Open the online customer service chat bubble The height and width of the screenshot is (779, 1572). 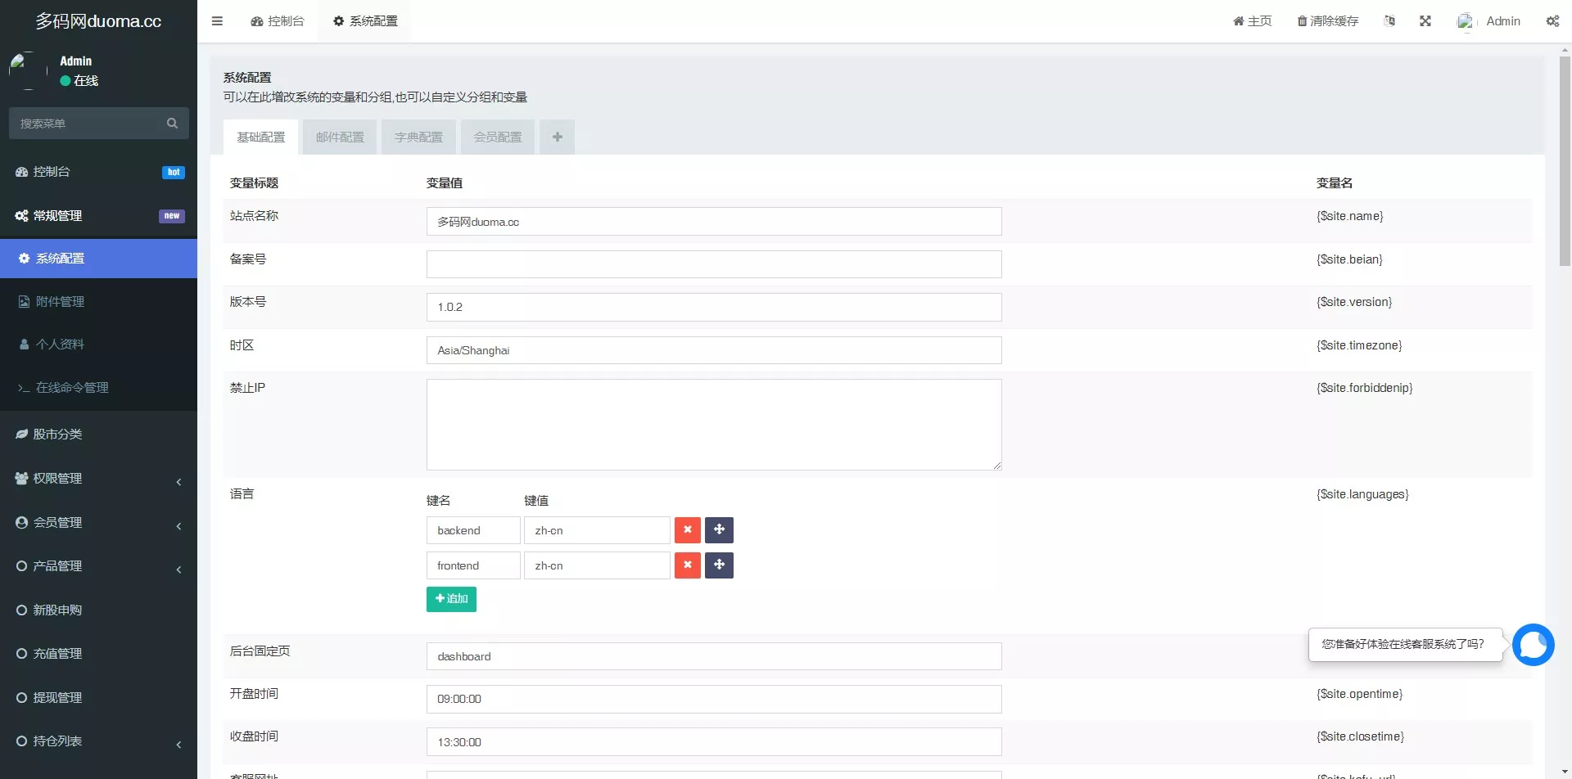[1533, 645]
